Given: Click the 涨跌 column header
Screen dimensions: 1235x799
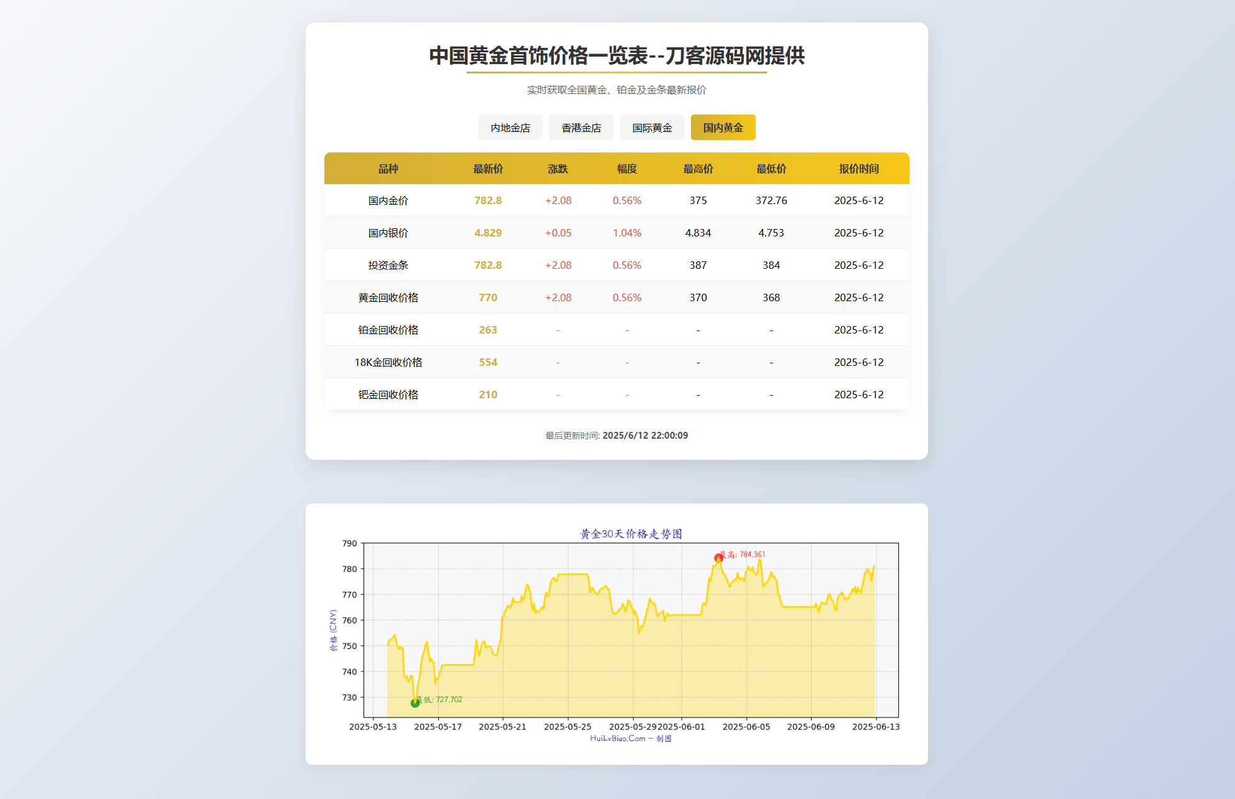Looking at the screenshot, I should pyautogui.click(x=558, y=168).
